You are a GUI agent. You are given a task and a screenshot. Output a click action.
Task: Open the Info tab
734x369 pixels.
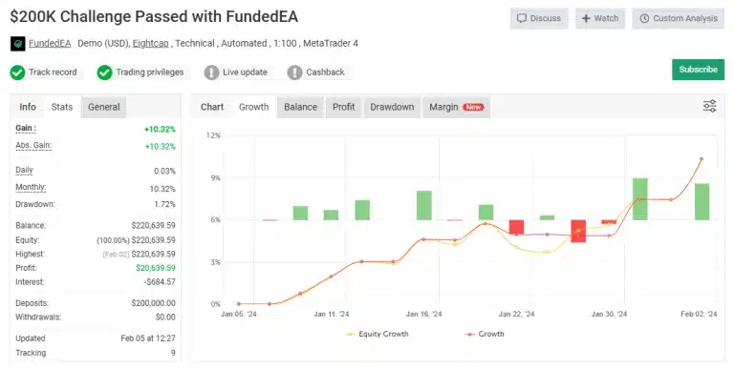click(28, 107)
